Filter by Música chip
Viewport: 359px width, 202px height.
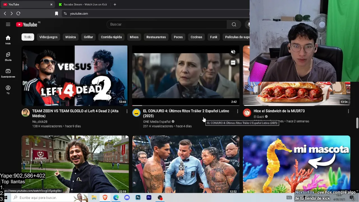coord(71,37)
